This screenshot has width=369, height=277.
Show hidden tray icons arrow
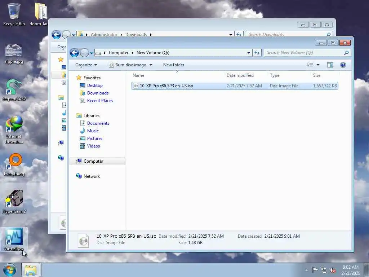[306, 270]
